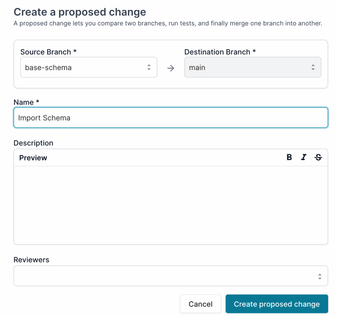The image size is (337, 316).
Task: Click the Create a proposed change heading
Action: 80,12
